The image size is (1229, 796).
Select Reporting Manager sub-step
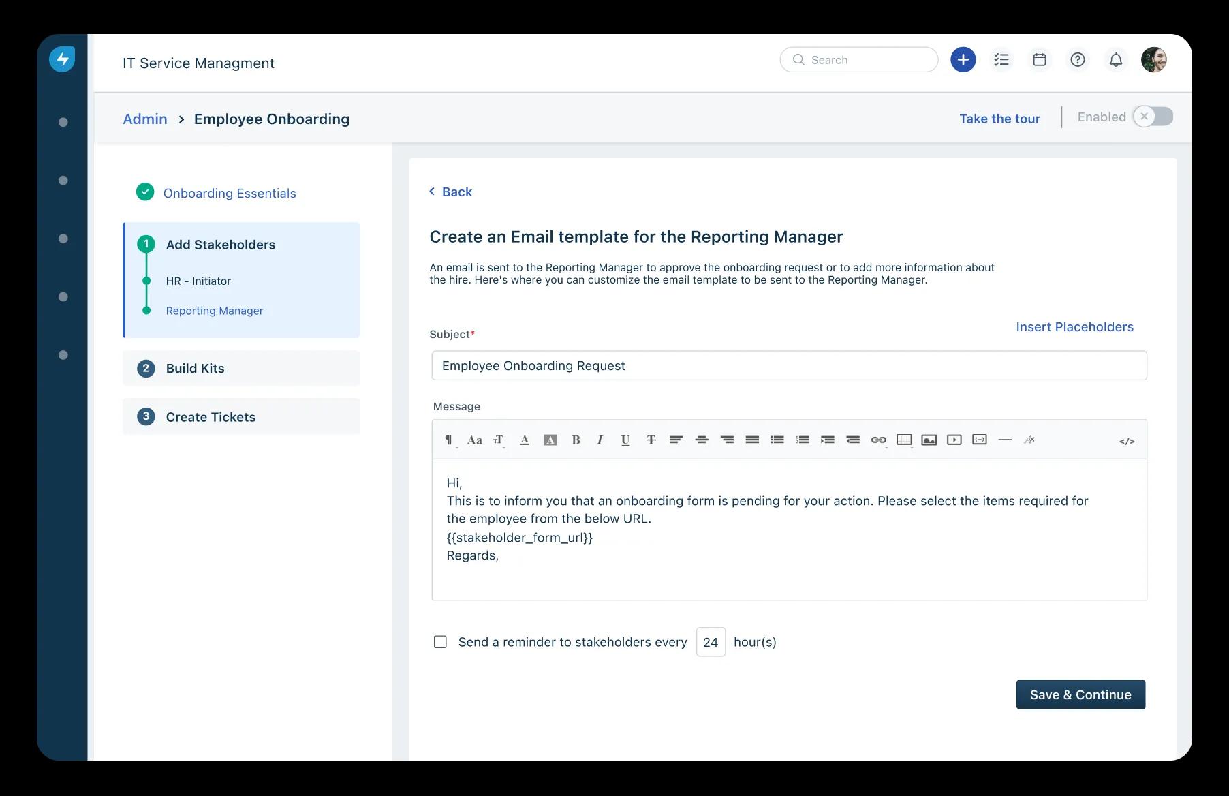coord(215,311)
